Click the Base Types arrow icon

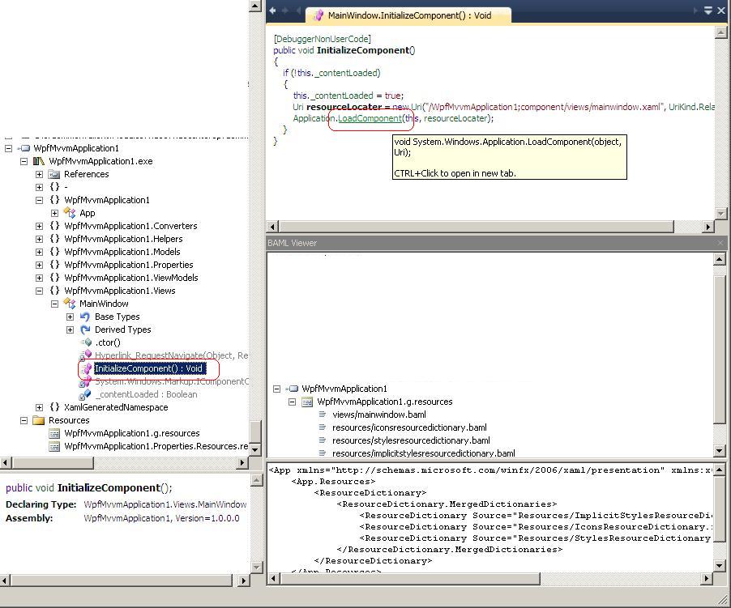[85, 317]
